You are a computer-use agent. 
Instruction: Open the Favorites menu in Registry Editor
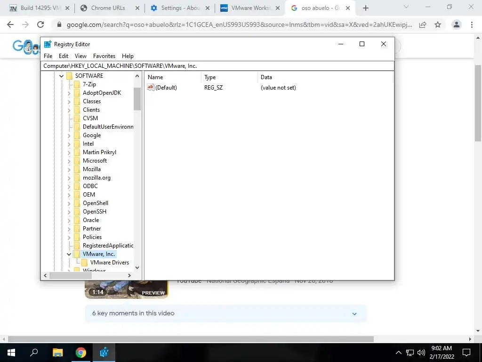click(x=104, y=56)
